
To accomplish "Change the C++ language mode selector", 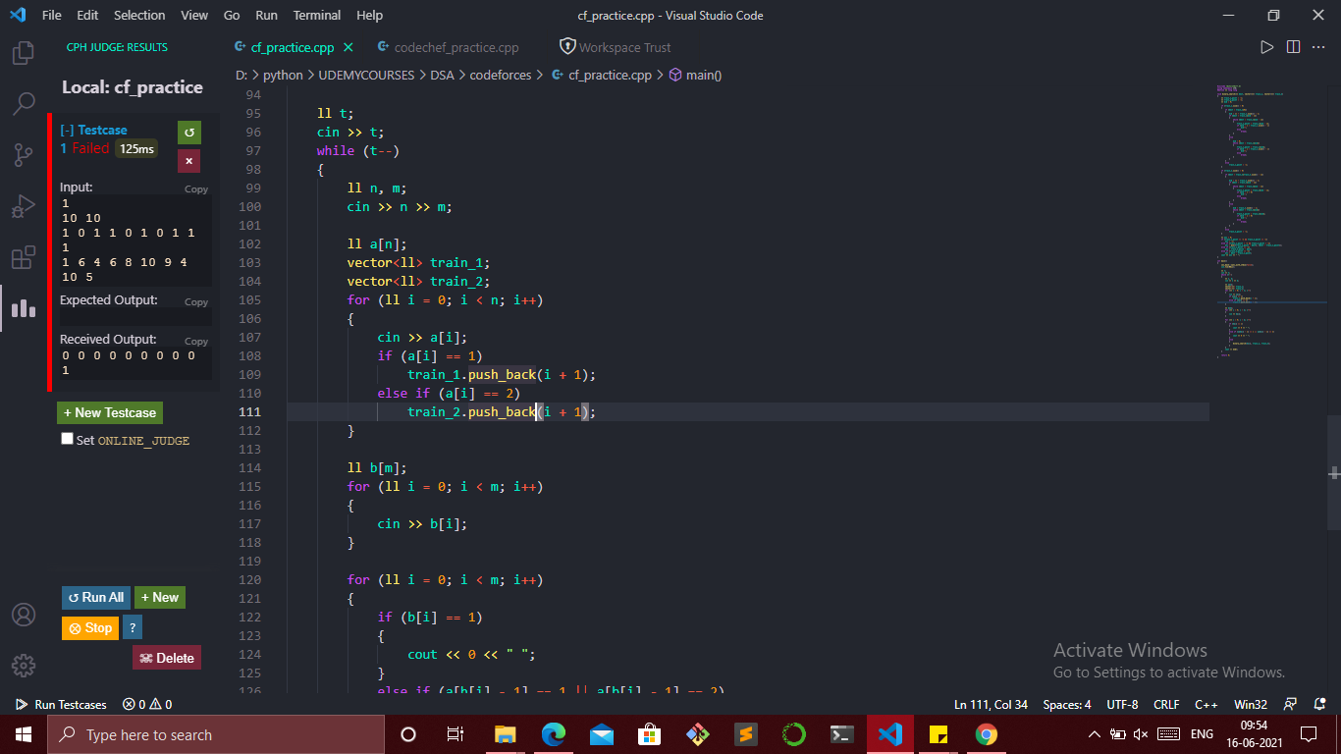I will tap(1206, 704).
